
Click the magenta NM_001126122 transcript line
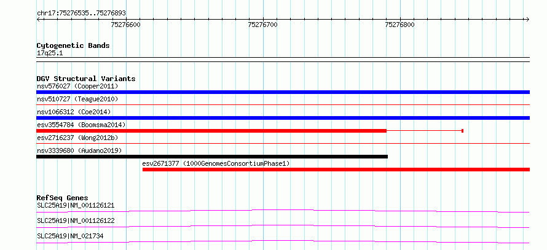(283, 226)
